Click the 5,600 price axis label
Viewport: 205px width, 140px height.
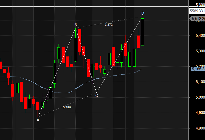pos(200,5)
